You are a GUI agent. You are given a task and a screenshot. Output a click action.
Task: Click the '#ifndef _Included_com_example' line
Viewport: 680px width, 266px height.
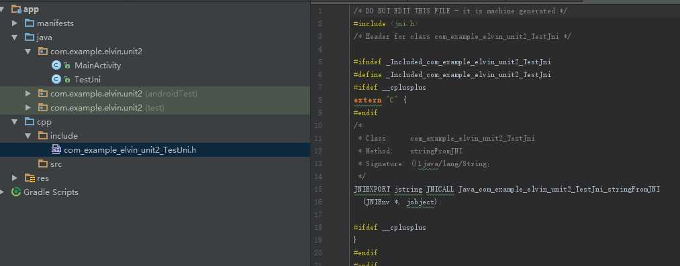pyautogui.click(x=452, y=62)
